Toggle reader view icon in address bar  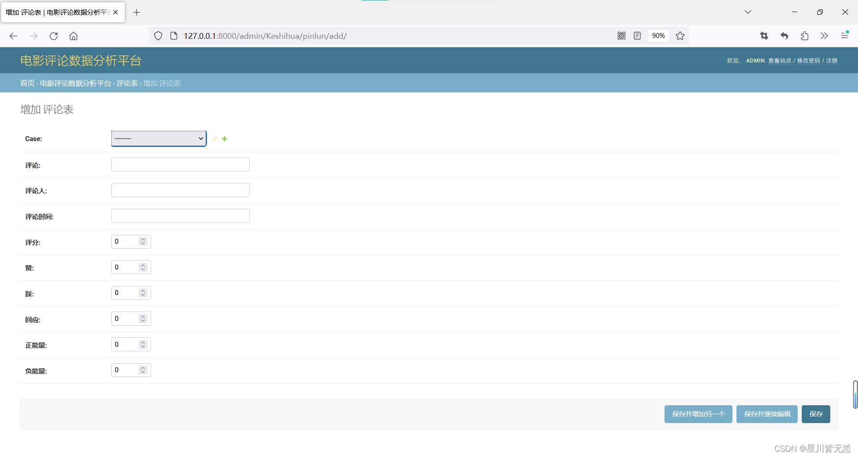click(x=637, y=36)
